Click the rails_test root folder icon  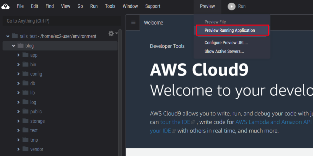[x=15, y=36]
